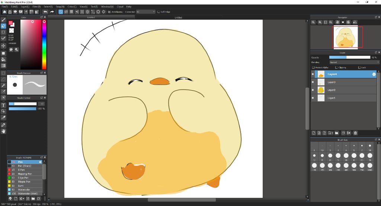Select the Eraser tool
The image size is (381, 206).
3,26
